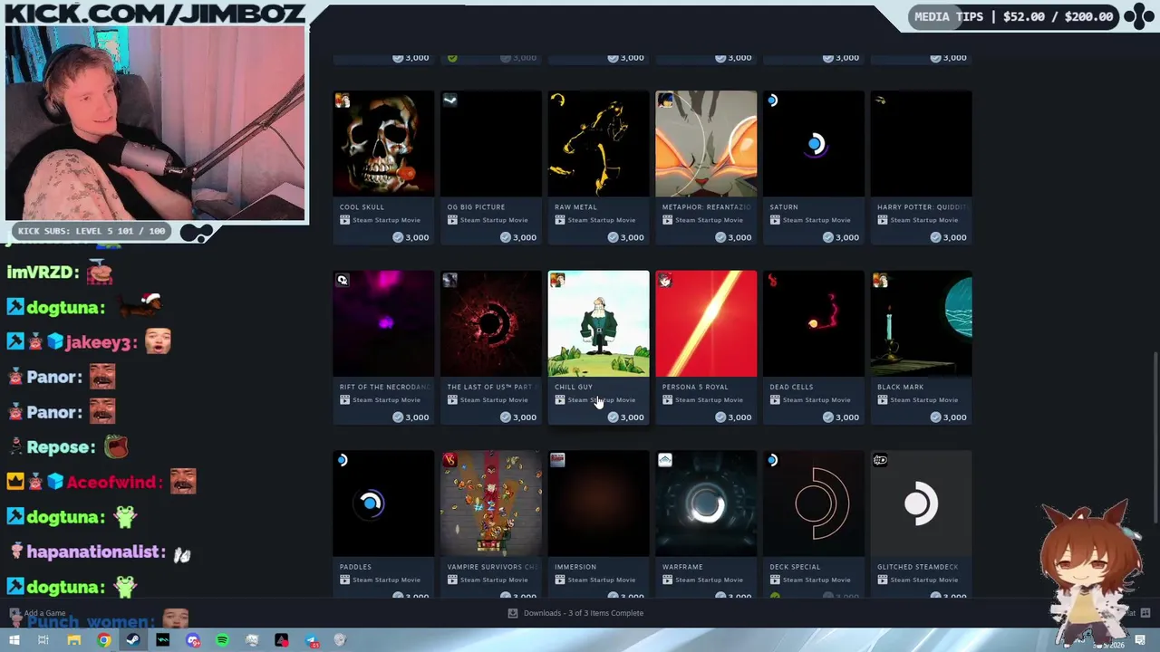Viewport: 1160px width, 652px height.
Task: Click the small icon on Saturn card
Action: pyautogui.click(x=772, y=101)
